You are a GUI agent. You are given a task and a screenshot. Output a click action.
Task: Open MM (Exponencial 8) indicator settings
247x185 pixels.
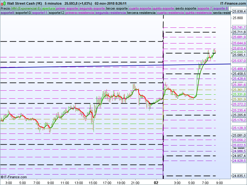pos(26,8)
